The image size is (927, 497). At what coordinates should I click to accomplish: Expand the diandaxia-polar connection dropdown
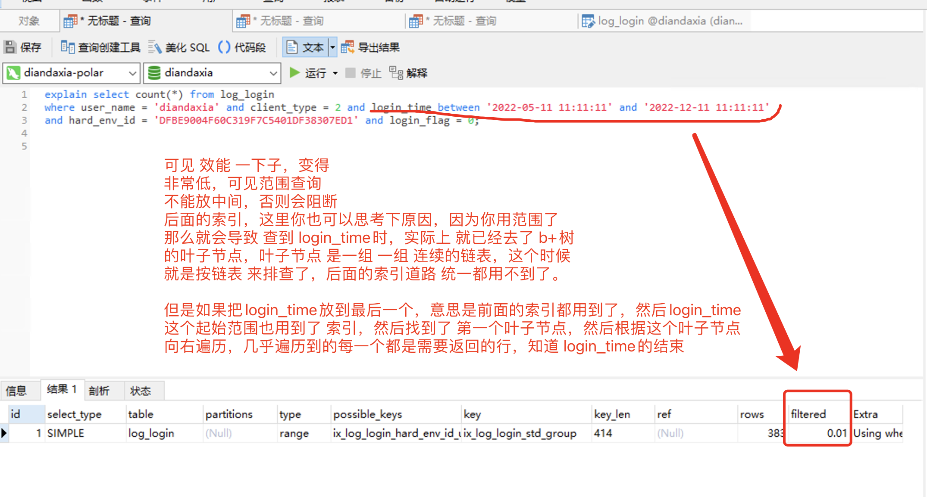click(x=132, y=73)
